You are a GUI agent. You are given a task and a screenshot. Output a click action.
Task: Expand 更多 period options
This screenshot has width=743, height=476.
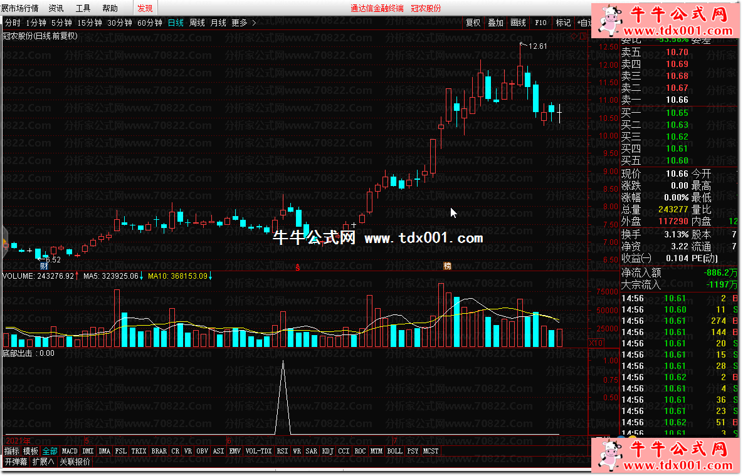(x=243, y=23)
